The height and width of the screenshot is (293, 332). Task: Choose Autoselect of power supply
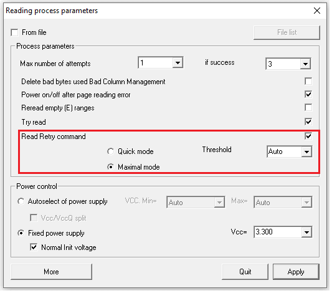pos(21,201)
